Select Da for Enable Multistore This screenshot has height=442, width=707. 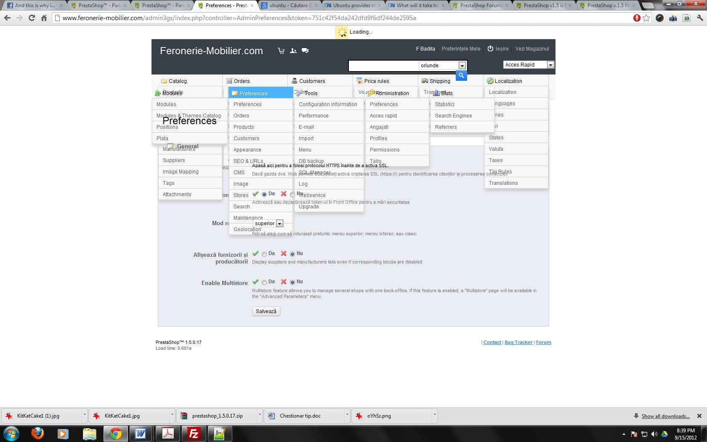coord(264,282)
